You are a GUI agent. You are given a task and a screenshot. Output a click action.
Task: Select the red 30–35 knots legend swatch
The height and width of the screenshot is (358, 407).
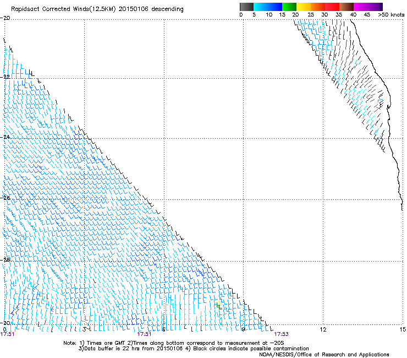click(x=332, y=7)
